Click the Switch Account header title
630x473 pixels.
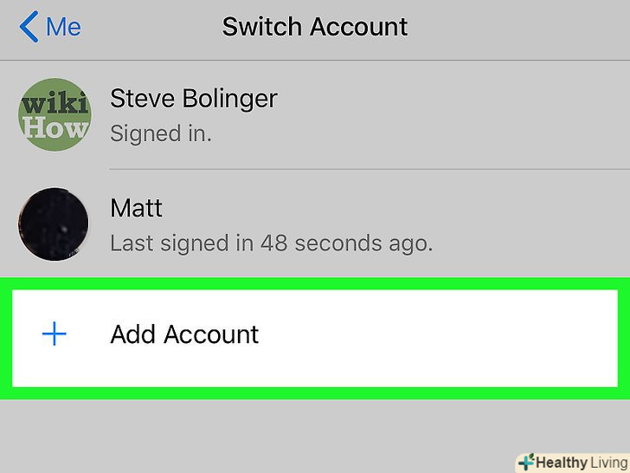point(315,27)
